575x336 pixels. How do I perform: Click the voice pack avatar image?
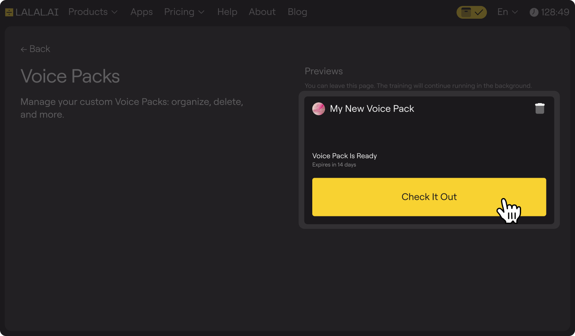[319, 109]
